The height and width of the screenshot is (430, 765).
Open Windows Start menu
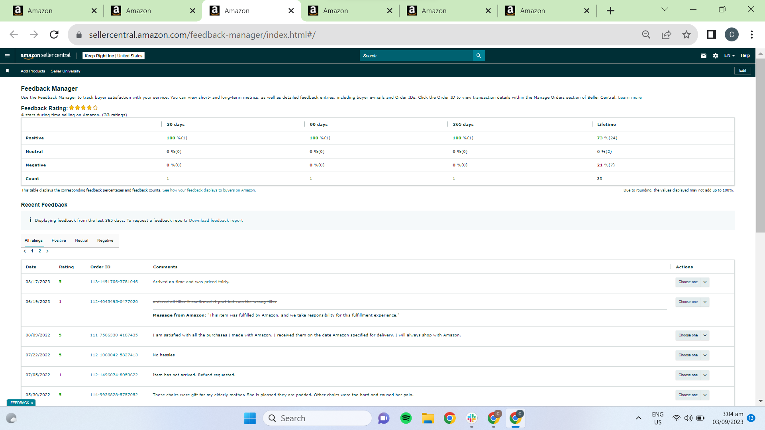[250, 418]
